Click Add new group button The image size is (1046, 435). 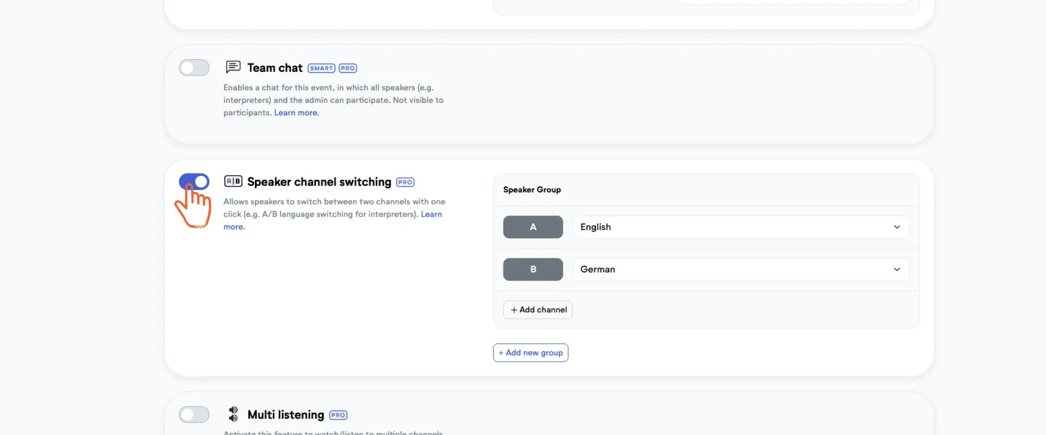(x=531, y=352)
